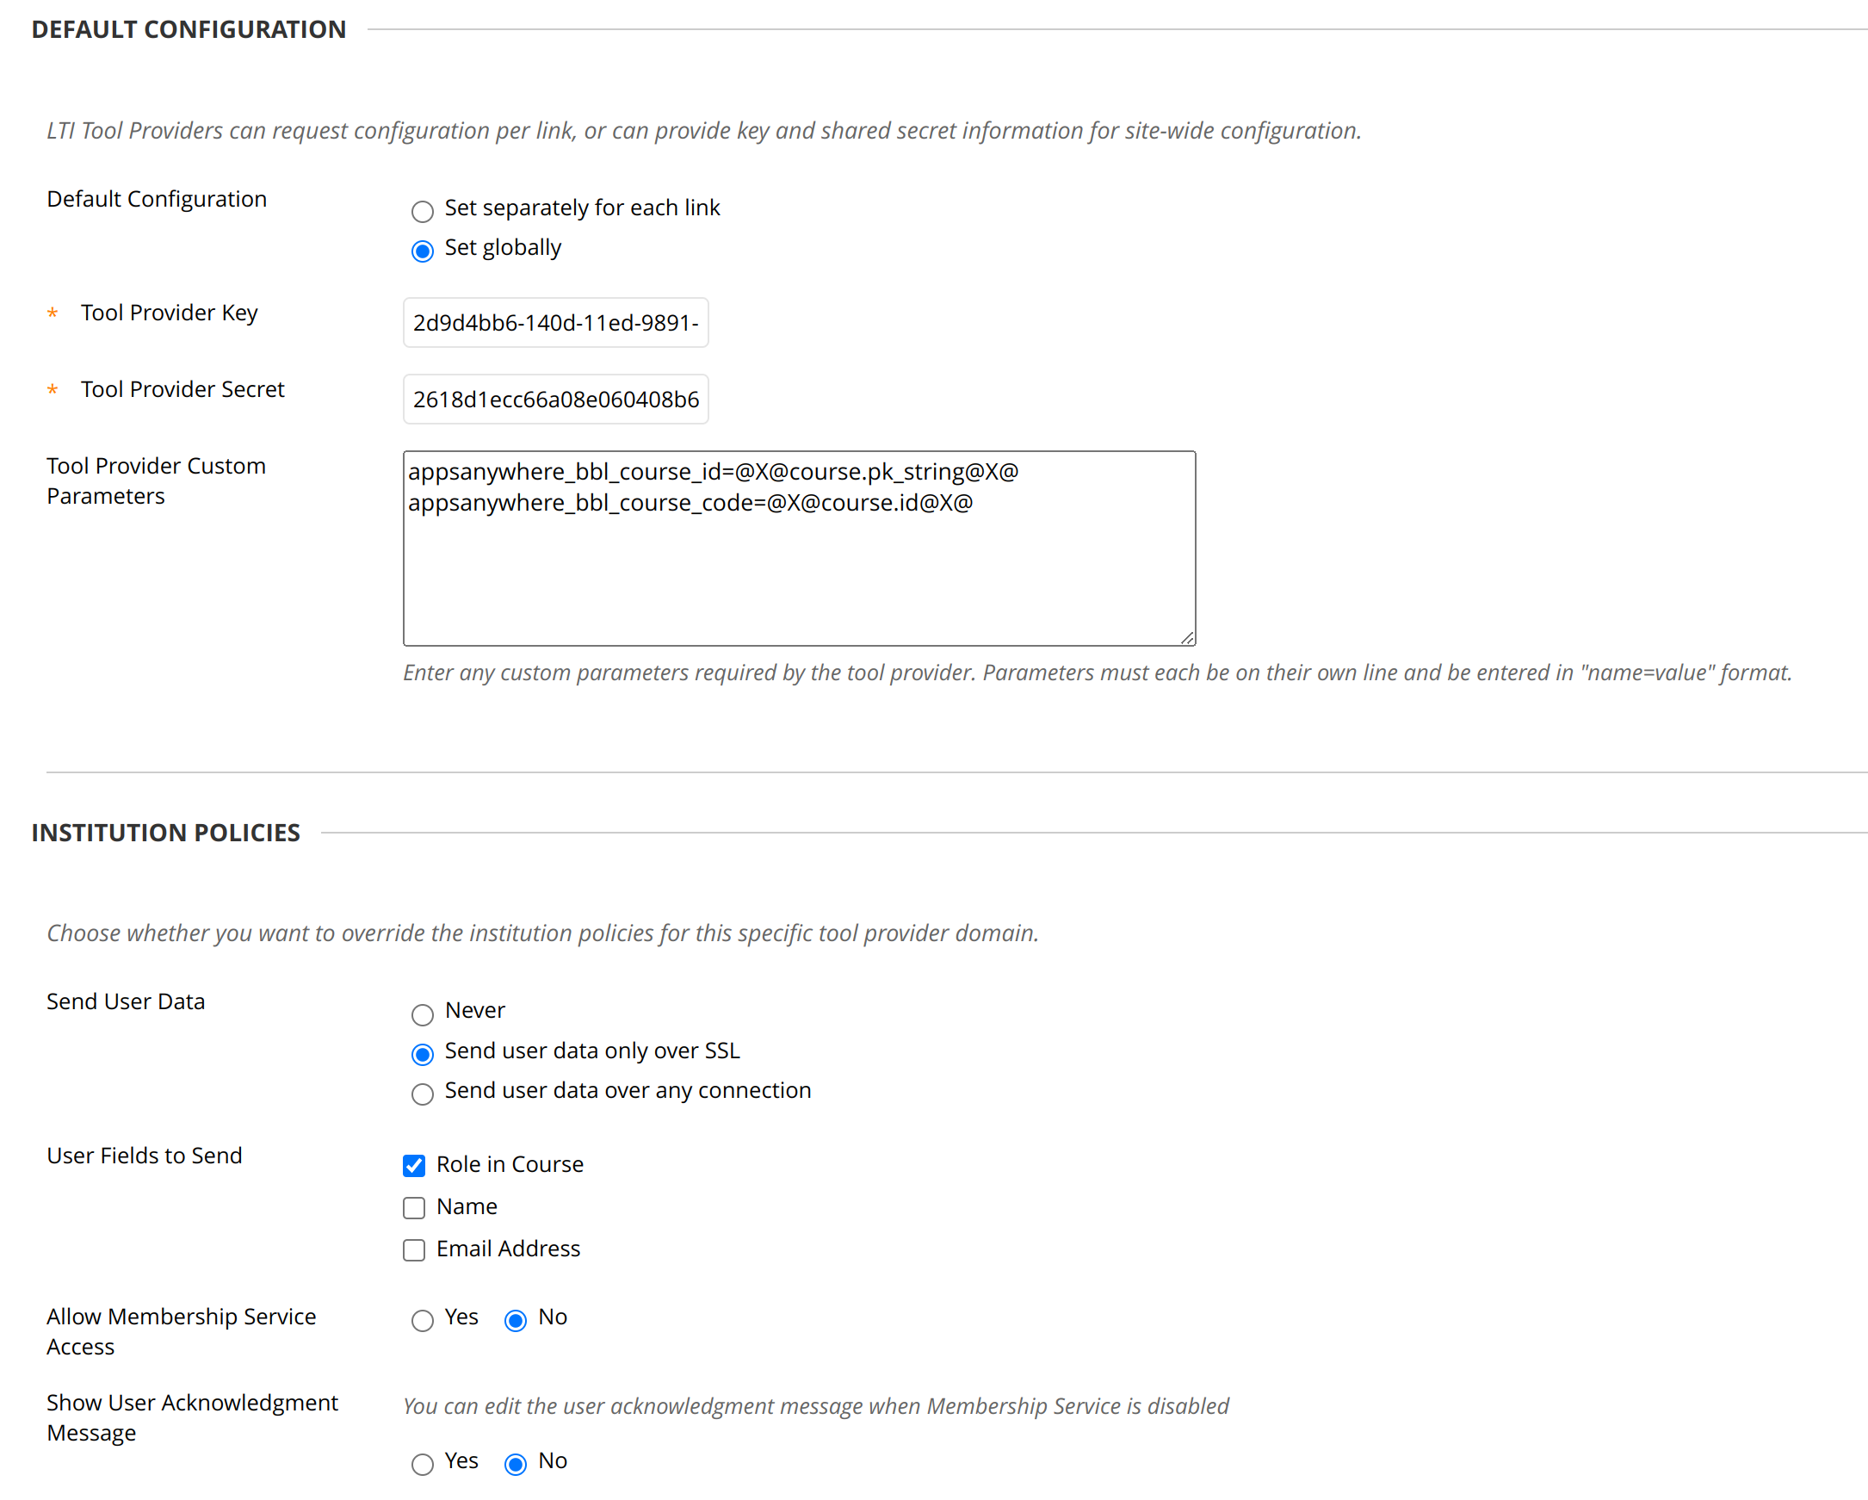Click the 'Role in Course' label text

click(x=510, y=1165)
